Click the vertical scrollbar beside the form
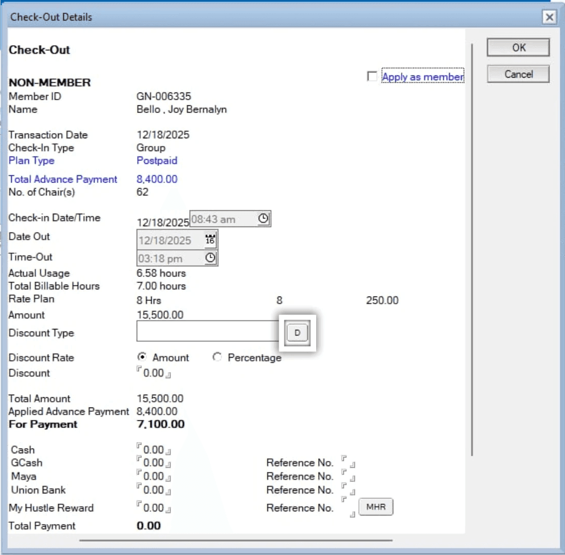 [471, 249]
